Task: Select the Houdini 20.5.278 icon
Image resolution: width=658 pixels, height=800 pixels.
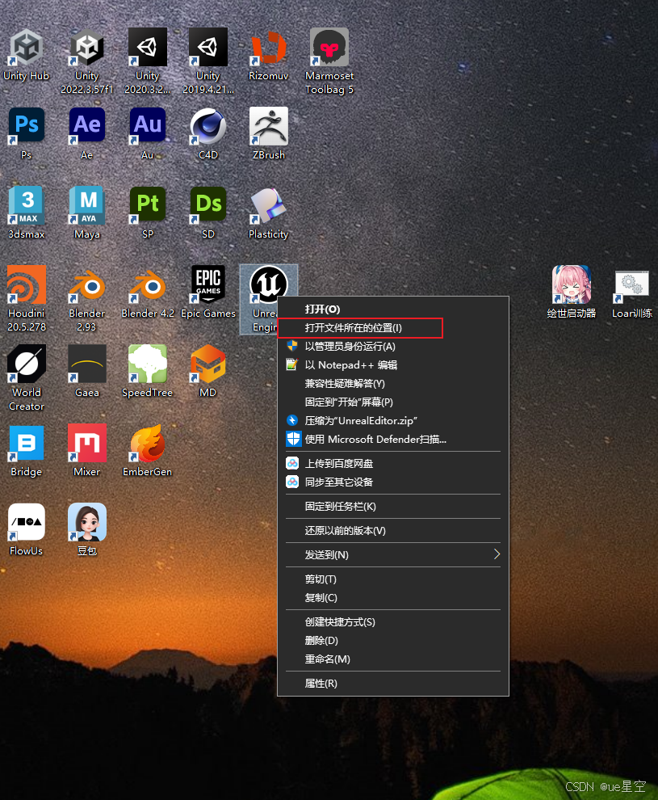Action: (x=27, y=298)
